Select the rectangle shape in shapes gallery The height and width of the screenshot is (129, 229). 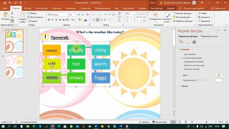[137, 14]
